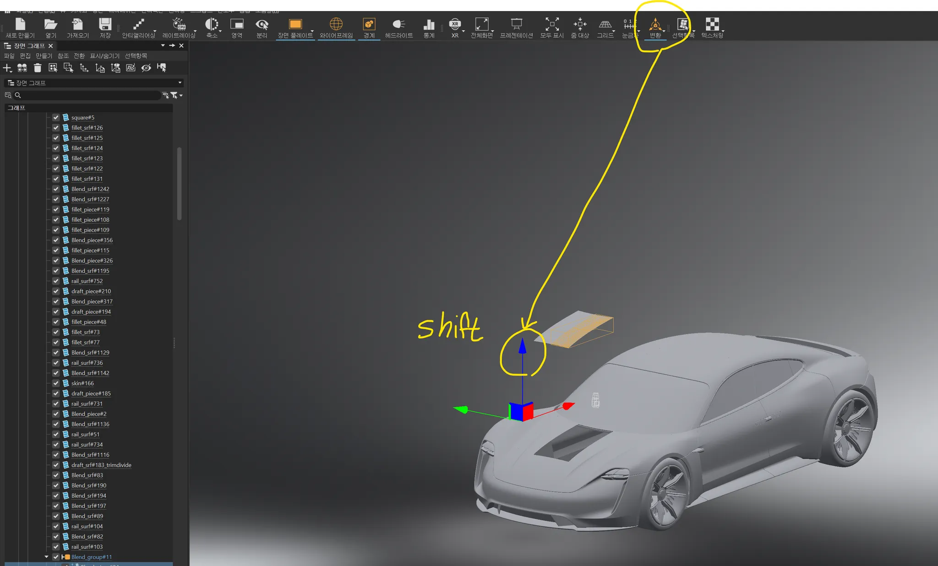Open the filter options dropdown arrow
This screenshot has height=566, width=938.
point(181,96)
